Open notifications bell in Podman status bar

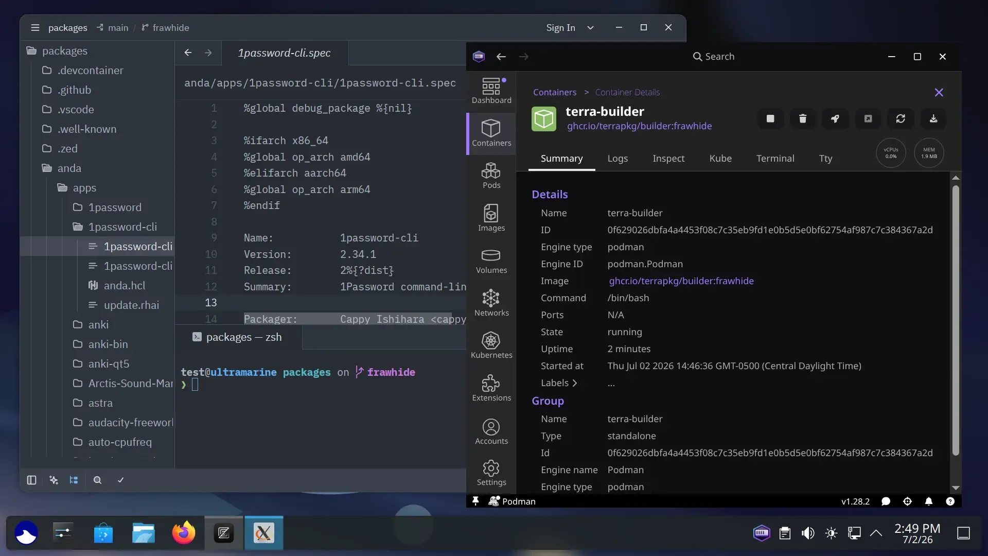929,501
